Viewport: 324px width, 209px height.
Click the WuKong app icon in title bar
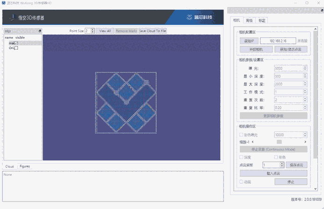[x=4, y=3]
